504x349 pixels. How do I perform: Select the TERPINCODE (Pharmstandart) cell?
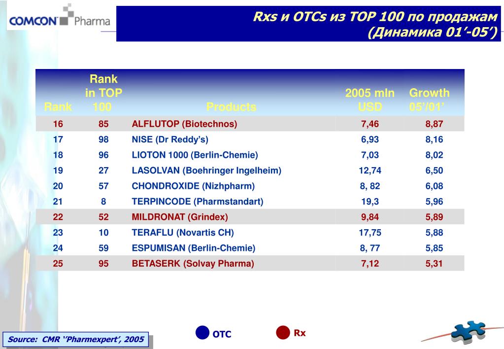(198, 201)
